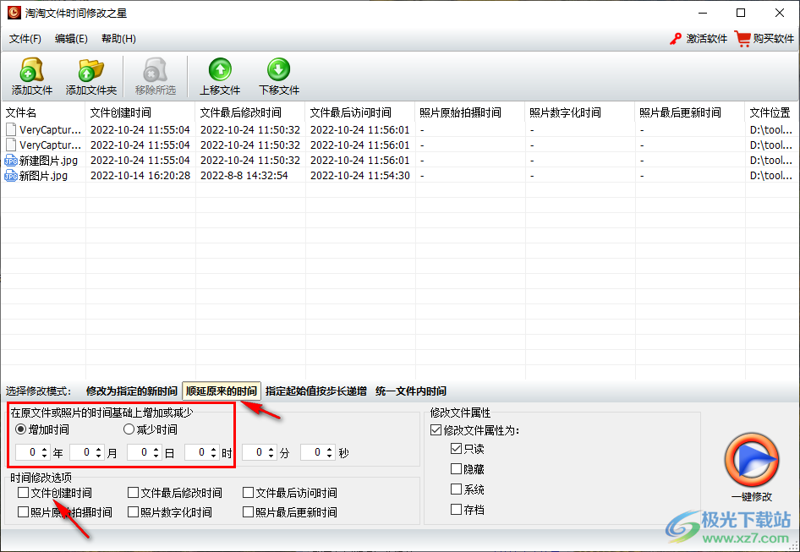
Task: Open the 编辑(E) menu
Action: [x=71, y=39]
